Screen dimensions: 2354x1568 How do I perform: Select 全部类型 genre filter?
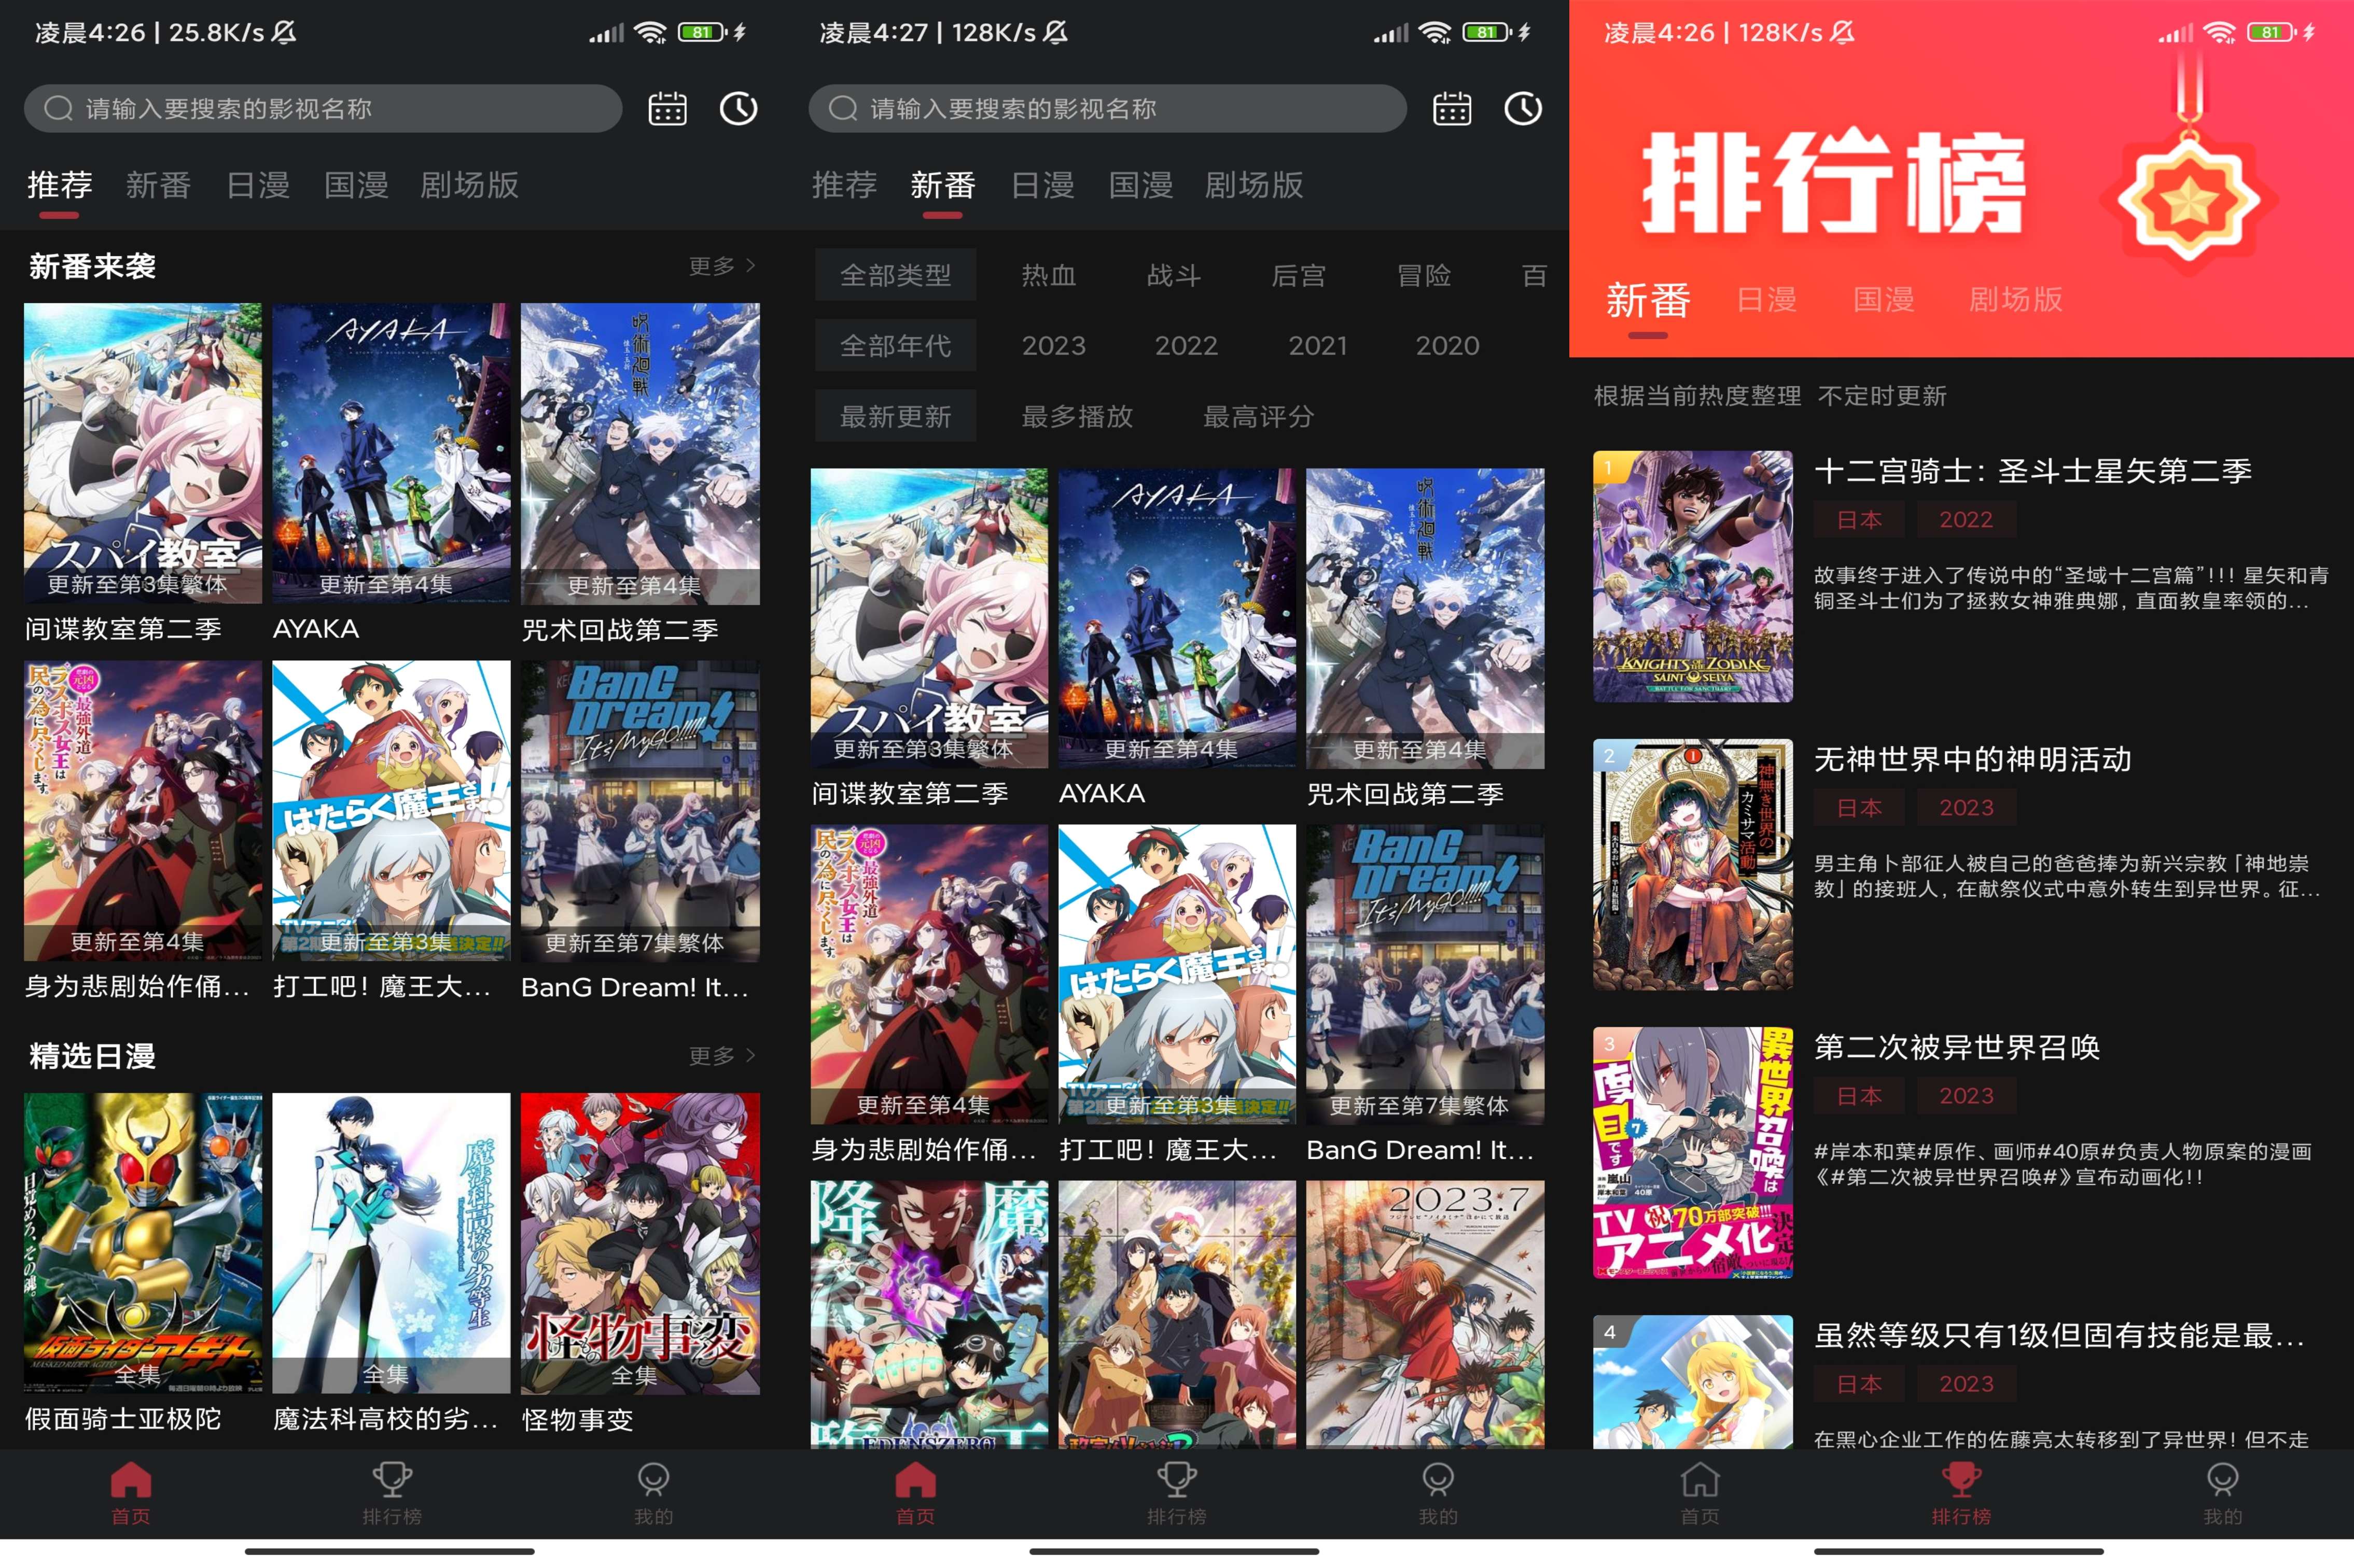895,275
